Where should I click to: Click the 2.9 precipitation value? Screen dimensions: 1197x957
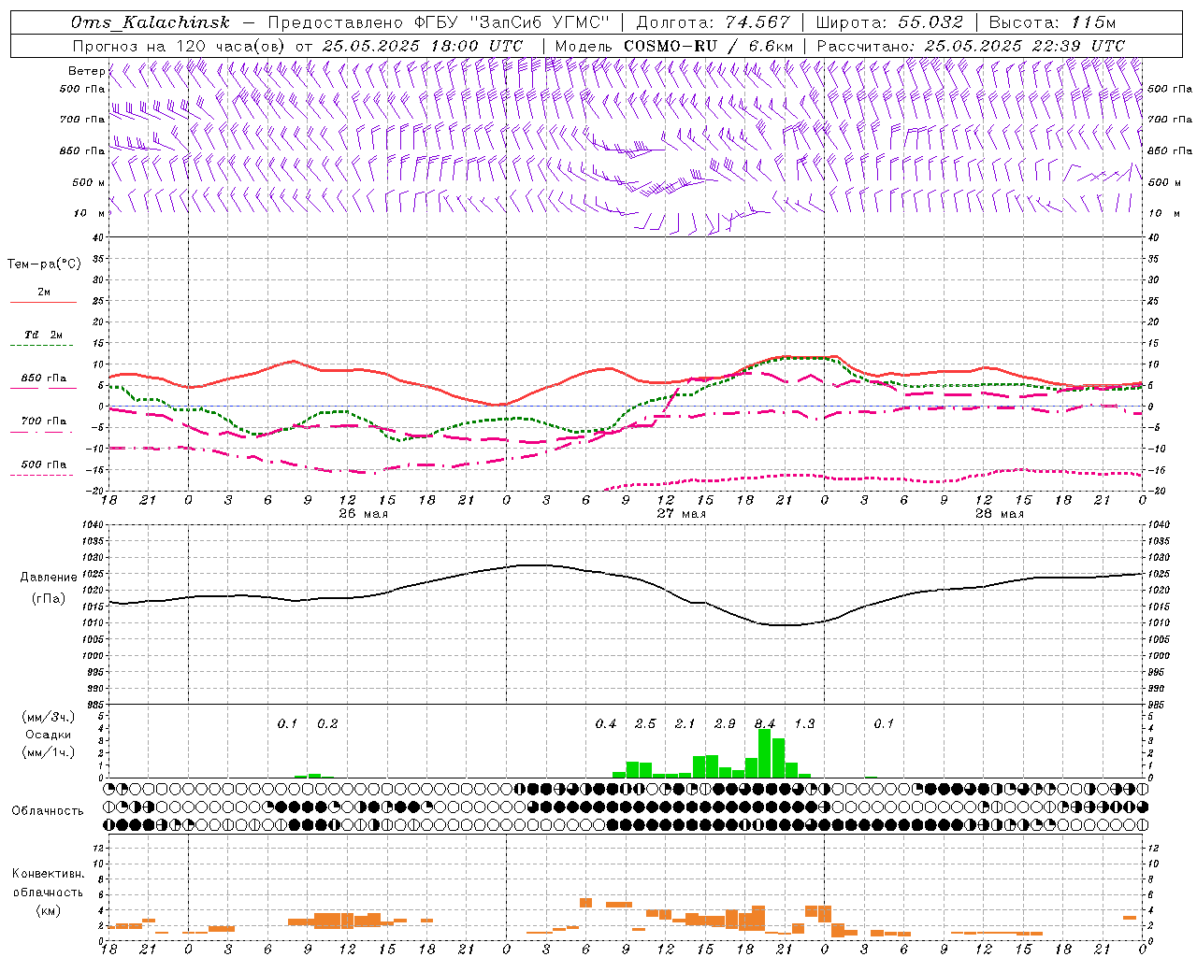pos(725,723)
